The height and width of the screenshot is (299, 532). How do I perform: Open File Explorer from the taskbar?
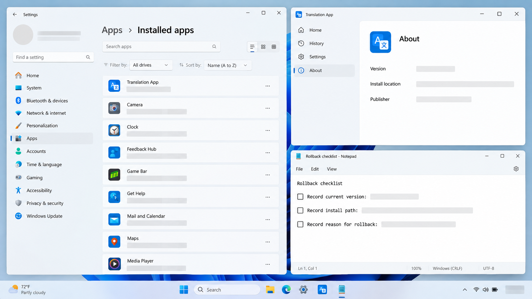[x=270, y=289]
